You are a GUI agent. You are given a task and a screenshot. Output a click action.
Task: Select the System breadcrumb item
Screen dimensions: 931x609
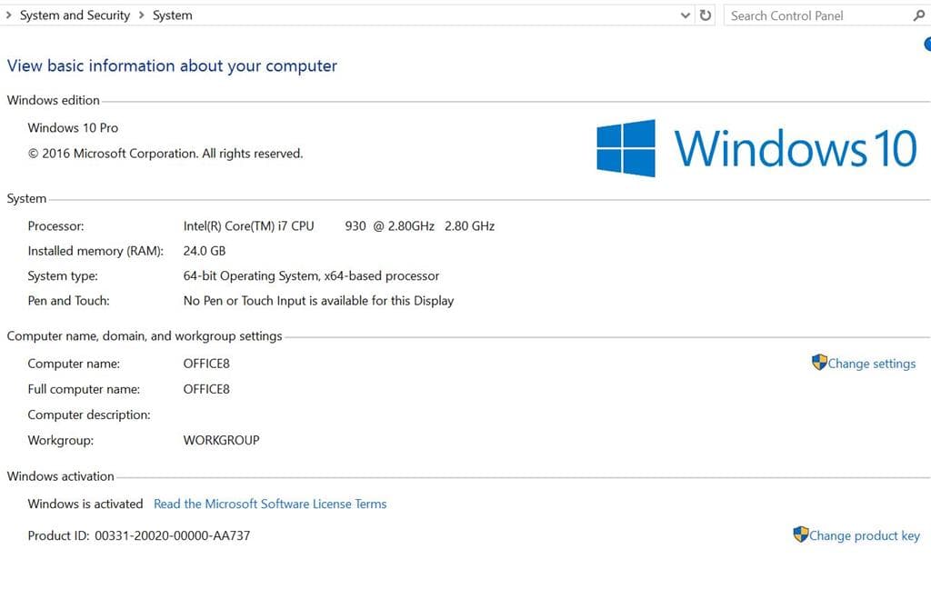click(172, 15)
